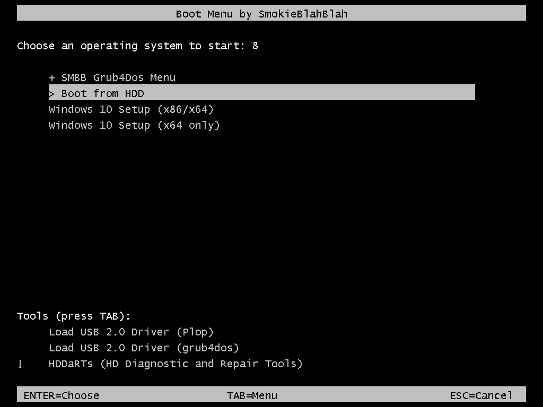Click ESC=Cancel in the bottom bar
The image size is (543, 407).
click(481, 395)
